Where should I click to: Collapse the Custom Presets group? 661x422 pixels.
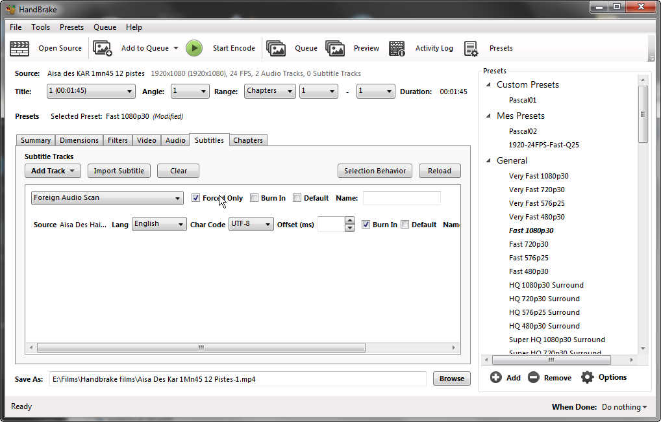point(488,85)
